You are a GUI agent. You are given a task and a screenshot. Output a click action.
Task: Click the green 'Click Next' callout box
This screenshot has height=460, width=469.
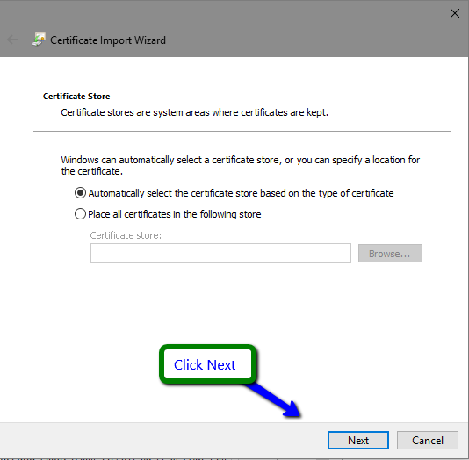tap(208, 364)
